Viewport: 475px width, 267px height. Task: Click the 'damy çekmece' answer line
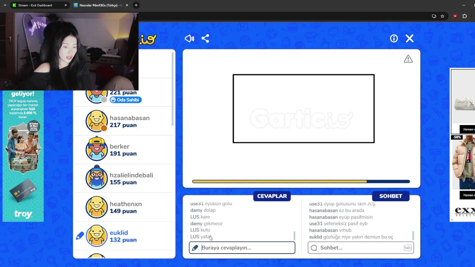click(x=206, y=224)
